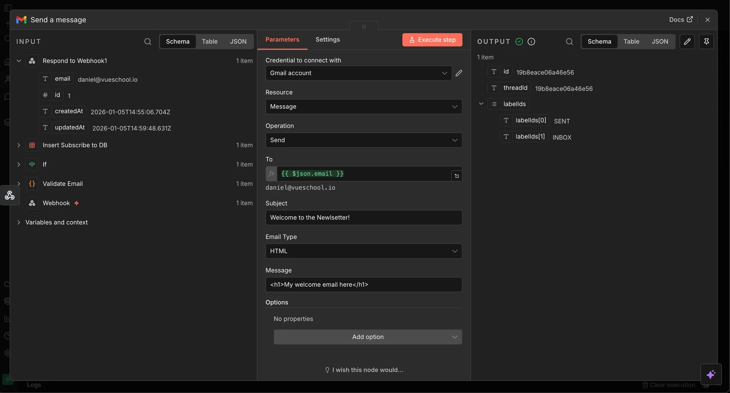The height and width of the screenshot is (393, 730).
Task: Click the panel drag handle at top
Action: pyautogui.click(x=364, y=26)
